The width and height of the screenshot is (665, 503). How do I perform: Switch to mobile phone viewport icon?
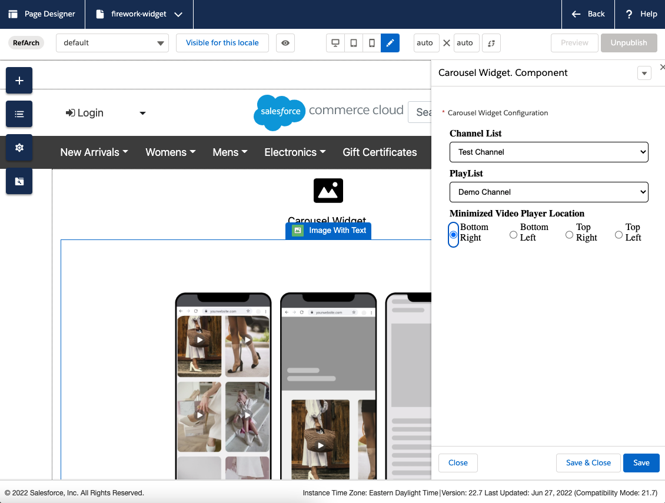[x=371, y=43]
